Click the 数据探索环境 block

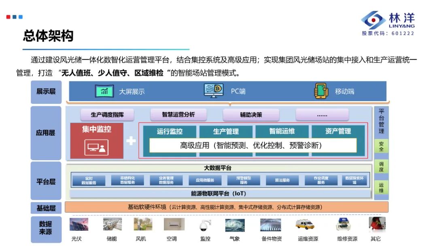(354, 180)
